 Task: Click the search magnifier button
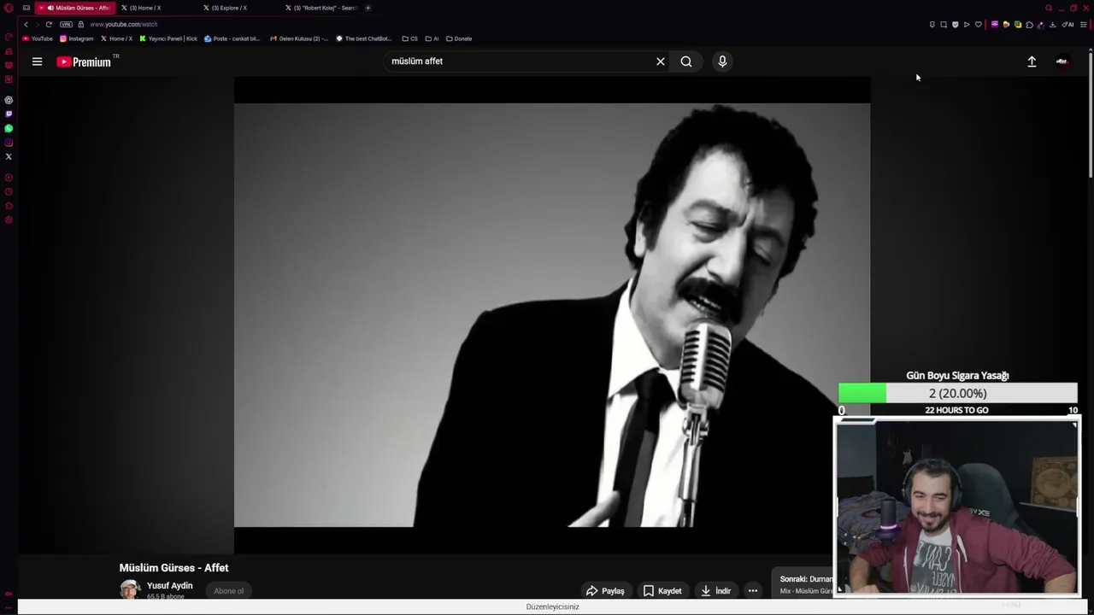[x=686, y=61]
